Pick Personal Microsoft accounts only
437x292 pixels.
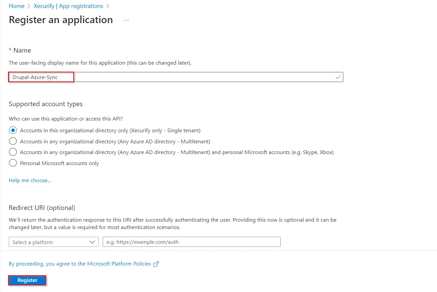[13, 163]
